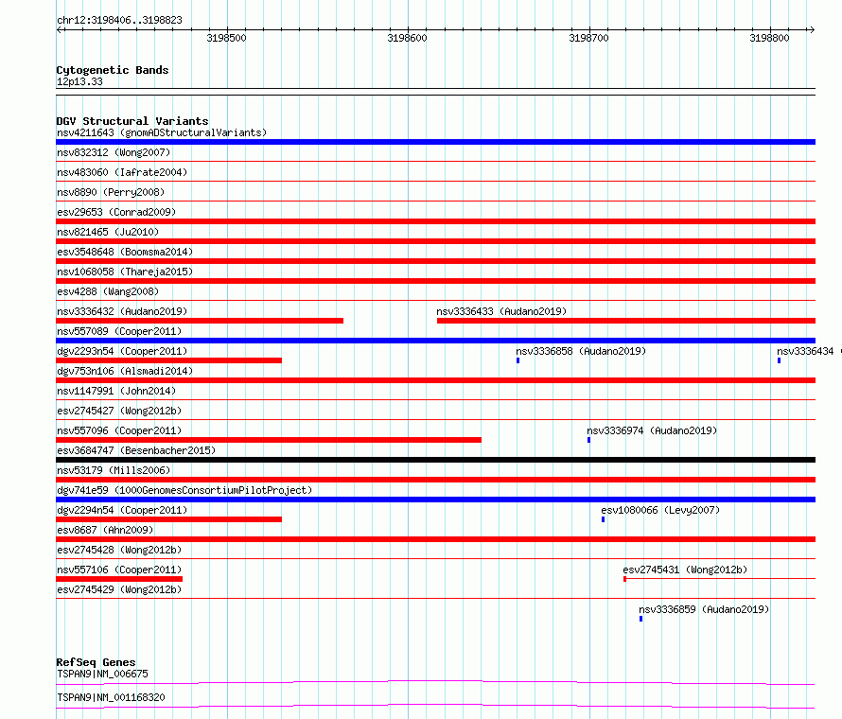Click dgv2294n54 (Cooper2011) label

coord(122,510)
